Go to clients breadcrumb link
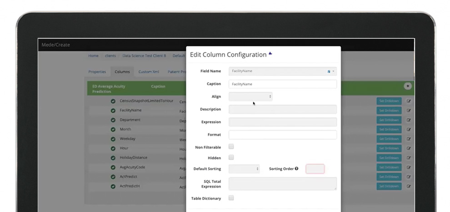The width and height of the screenshot is (450, 212). coord(110,56)
